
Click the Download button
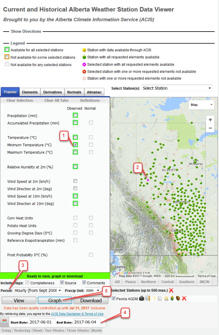91,301
